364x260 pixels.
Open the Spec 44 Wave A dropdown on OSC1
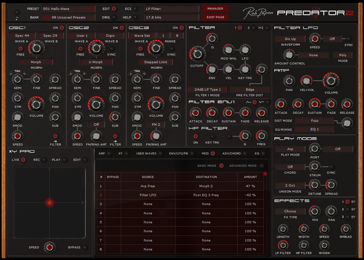pos(22,35)
